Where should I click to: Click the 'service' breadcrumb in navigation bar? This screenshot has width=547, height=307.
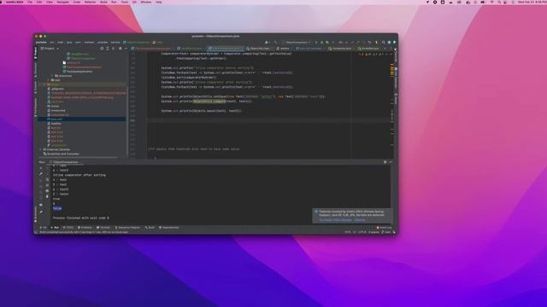(x=115, y=43)
